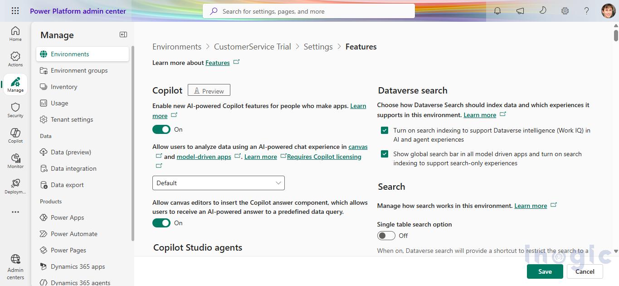Open Search section Learn more link
This screenshot has width=619, height=286.
point(531,206)
